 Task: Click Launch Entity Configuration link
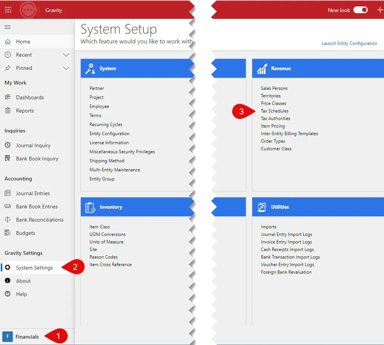tap(349, 43)
